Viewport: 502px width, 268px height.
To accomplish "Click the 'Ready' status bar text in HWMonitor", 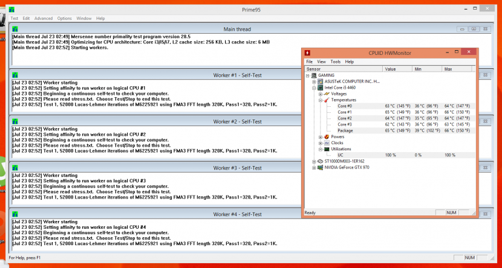I will click(x=310, y=212).
